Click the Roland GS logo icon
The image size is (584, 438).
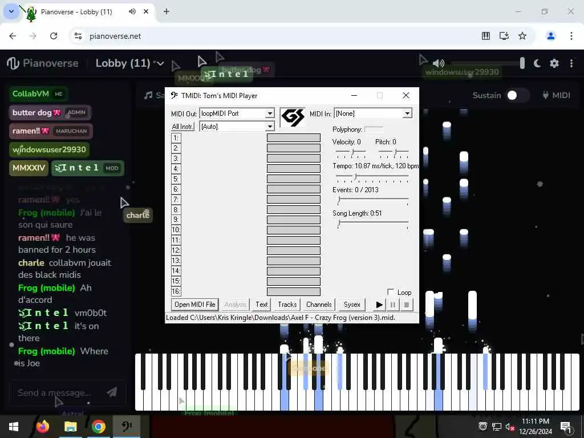tap(293, 117)
